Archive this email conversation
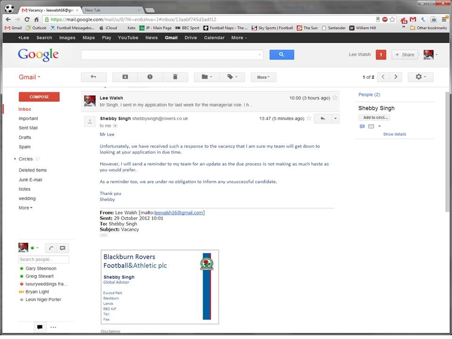The image size is (452, 339). click(125, 77)
